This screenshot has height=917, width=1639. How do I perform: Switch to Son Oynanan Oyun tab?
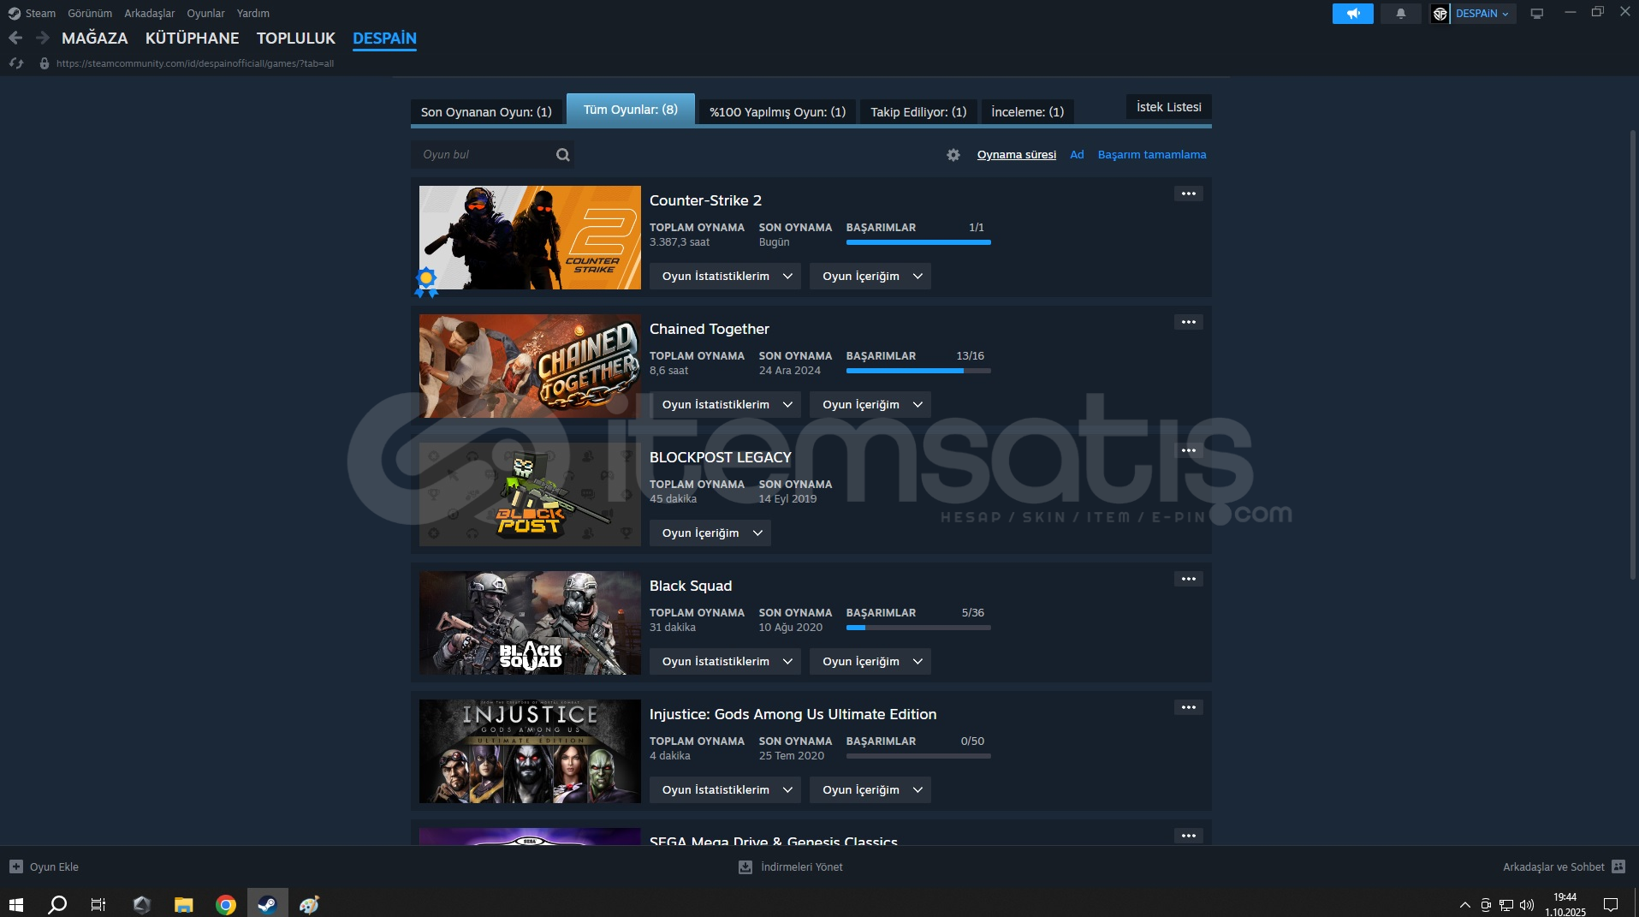coord(486,111)
